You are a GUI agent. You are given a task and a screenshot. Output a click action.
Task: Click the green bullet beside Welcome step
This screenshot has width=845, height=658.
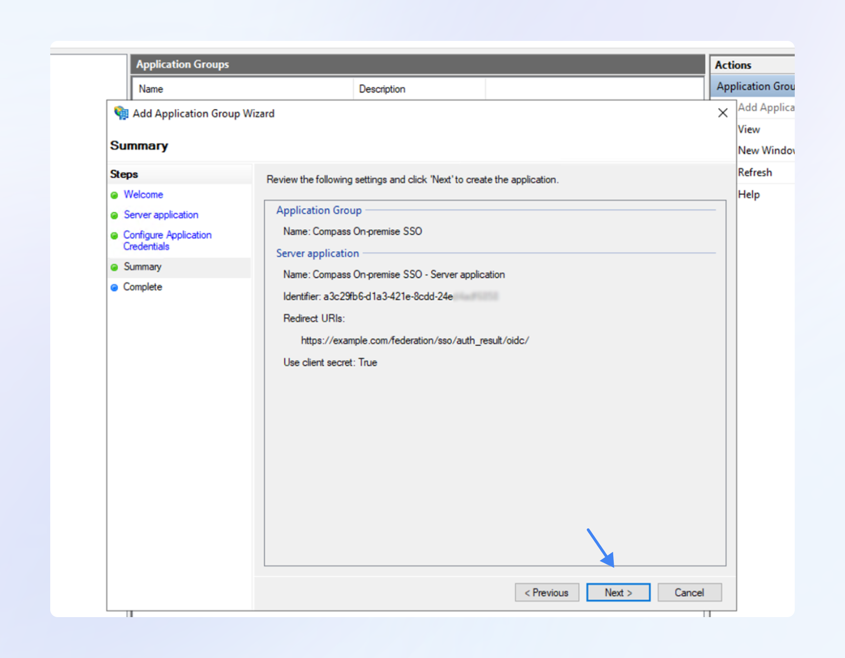(114, 195)
